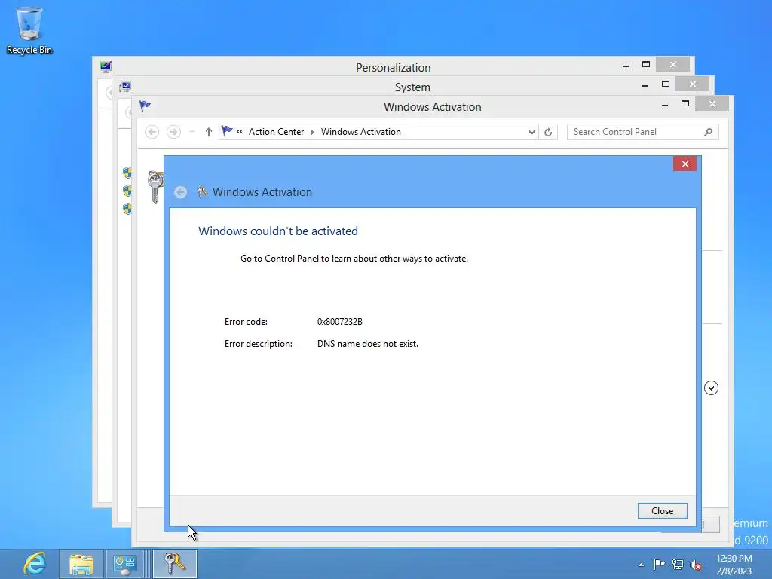Close the Windows Activation error dialog with the red X
Image resolution: width=772 pixels, height=579 pixels.
click(x=685, y=164)
